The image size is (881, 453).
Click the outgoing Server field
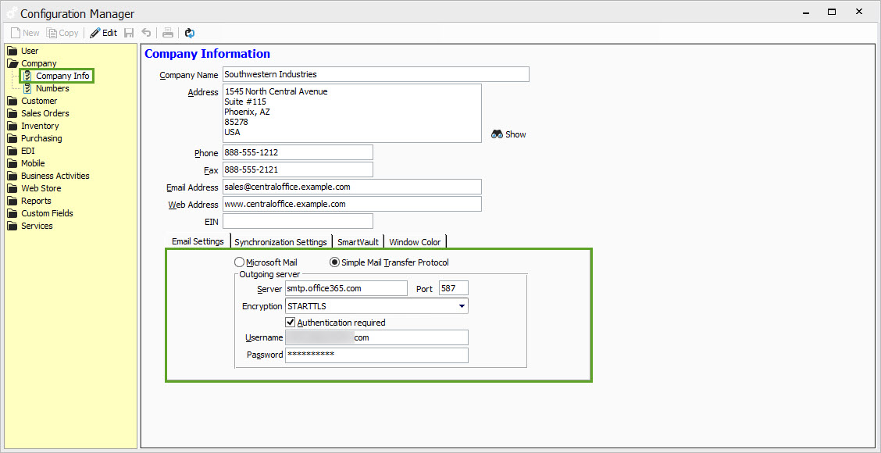[346, 288]
